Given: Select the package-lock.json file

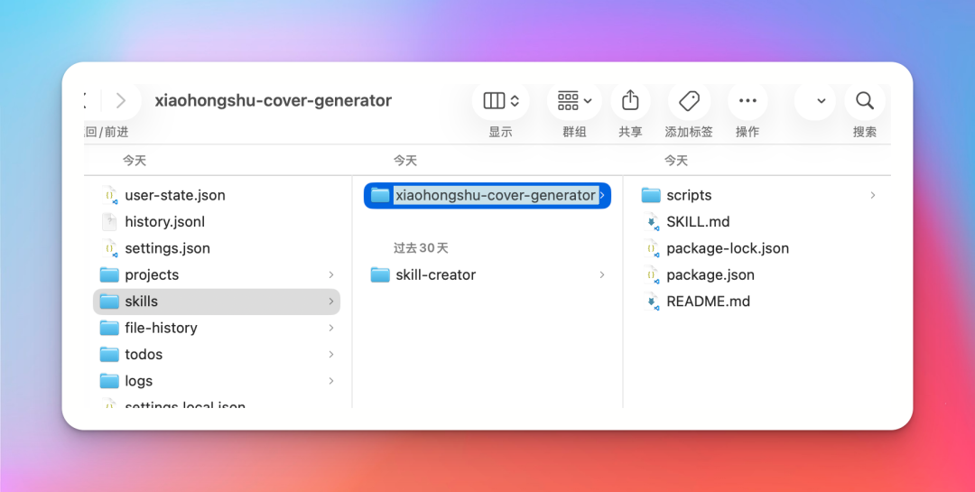Looking at the screenshot, I should click(727, 248).
